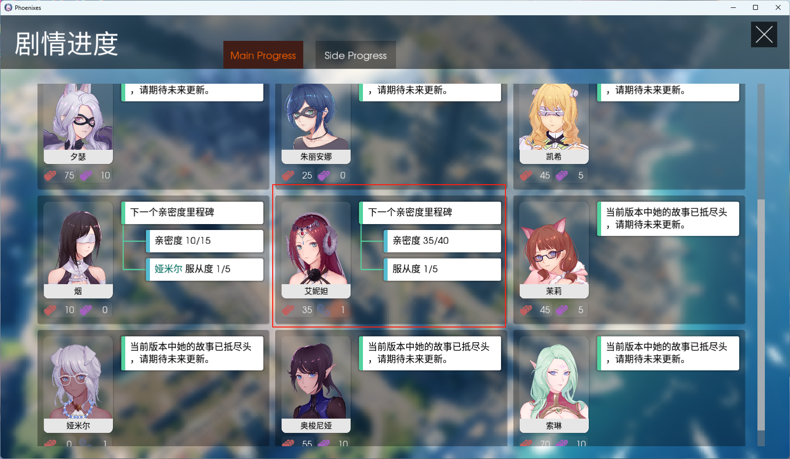Viewport: 790px width, 459px height.
Task: Open the 茉莉 cat-eared character portrait
Action: 554,243
